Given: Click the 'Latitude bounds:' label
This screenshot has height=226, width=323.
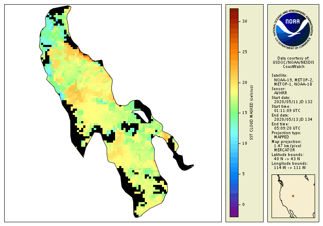Looking at the screenshot, I should 287,155.
